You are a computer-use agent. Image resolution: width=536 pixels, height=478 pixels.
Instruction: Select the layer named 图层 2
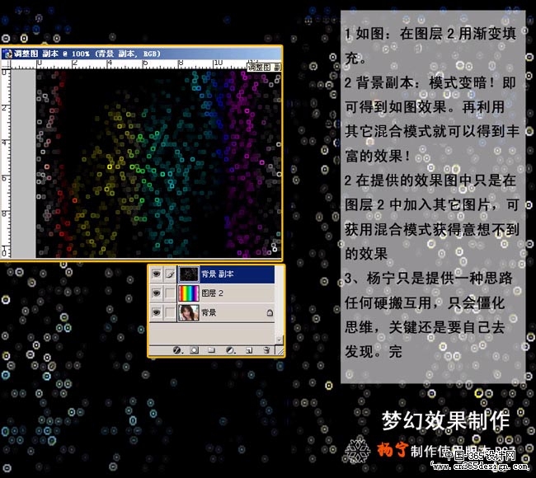212,293
